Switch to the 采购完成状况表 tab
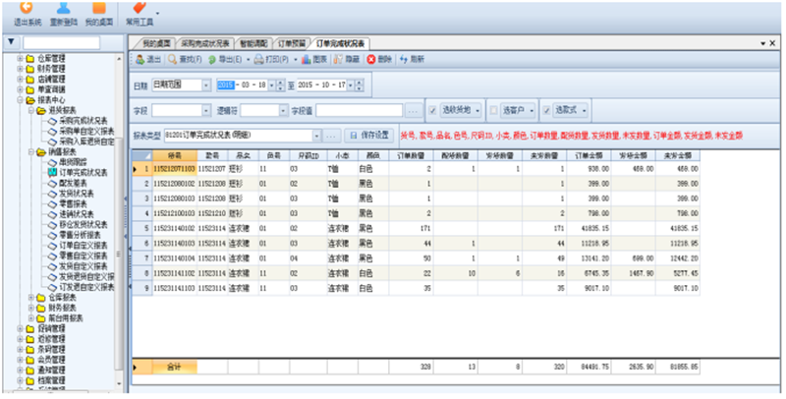 (196, 44)
